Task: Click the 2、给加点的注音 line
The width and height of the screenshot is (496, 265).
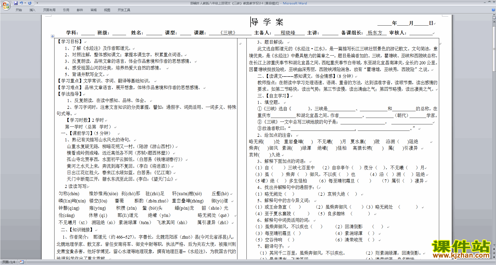Action: [275, 135]
